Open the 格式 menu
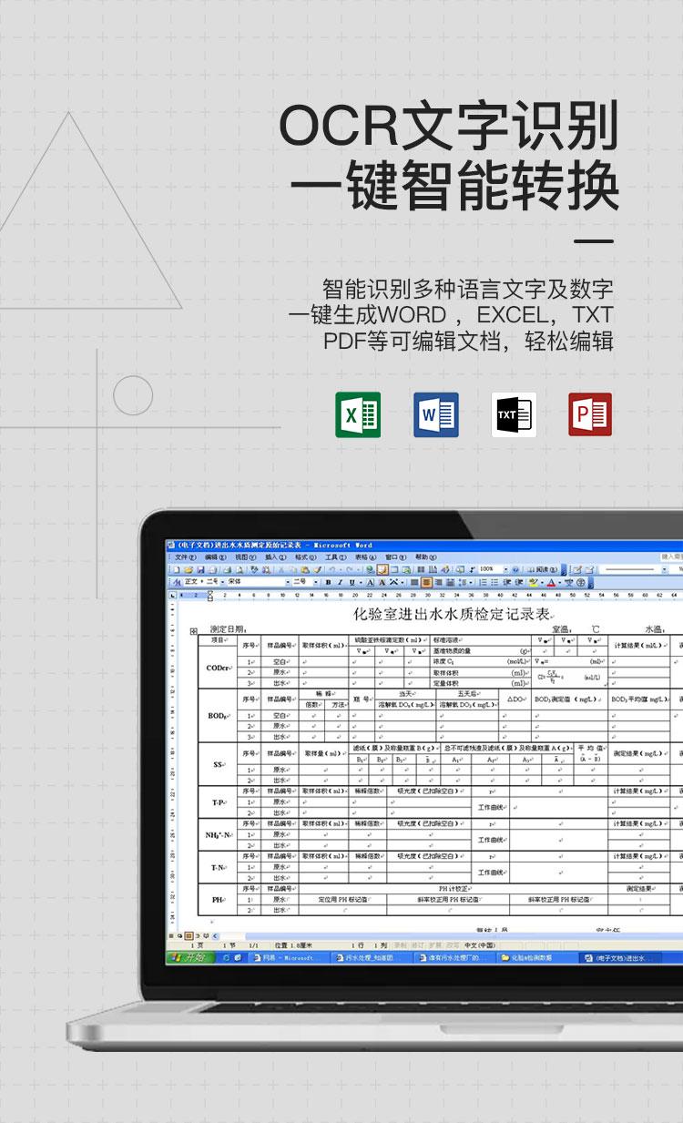Screen dimensions: 683x1123 (x=305, y=556)
